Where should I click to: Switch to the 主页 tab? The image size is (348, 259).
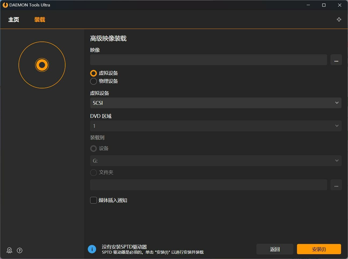coord(14,20)
